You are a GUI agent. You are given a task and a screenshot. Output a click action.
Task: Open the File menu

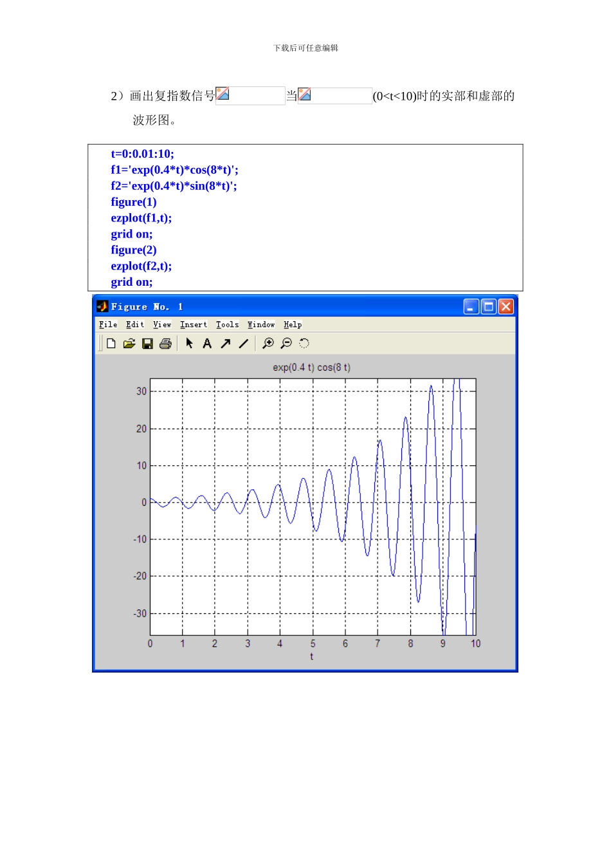108,324
